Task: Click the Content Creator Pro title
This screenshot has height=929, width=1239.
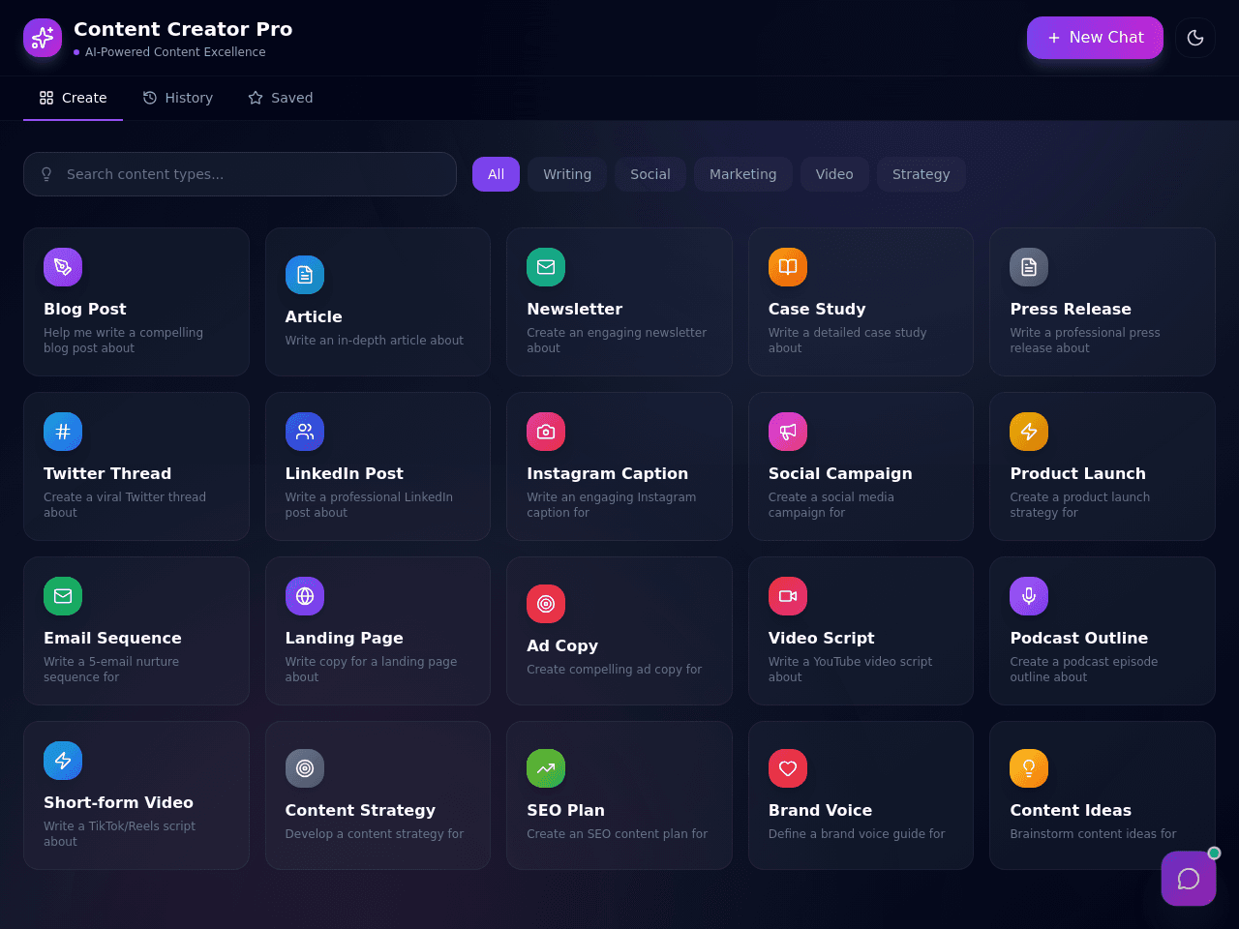Action: (183, 29)
